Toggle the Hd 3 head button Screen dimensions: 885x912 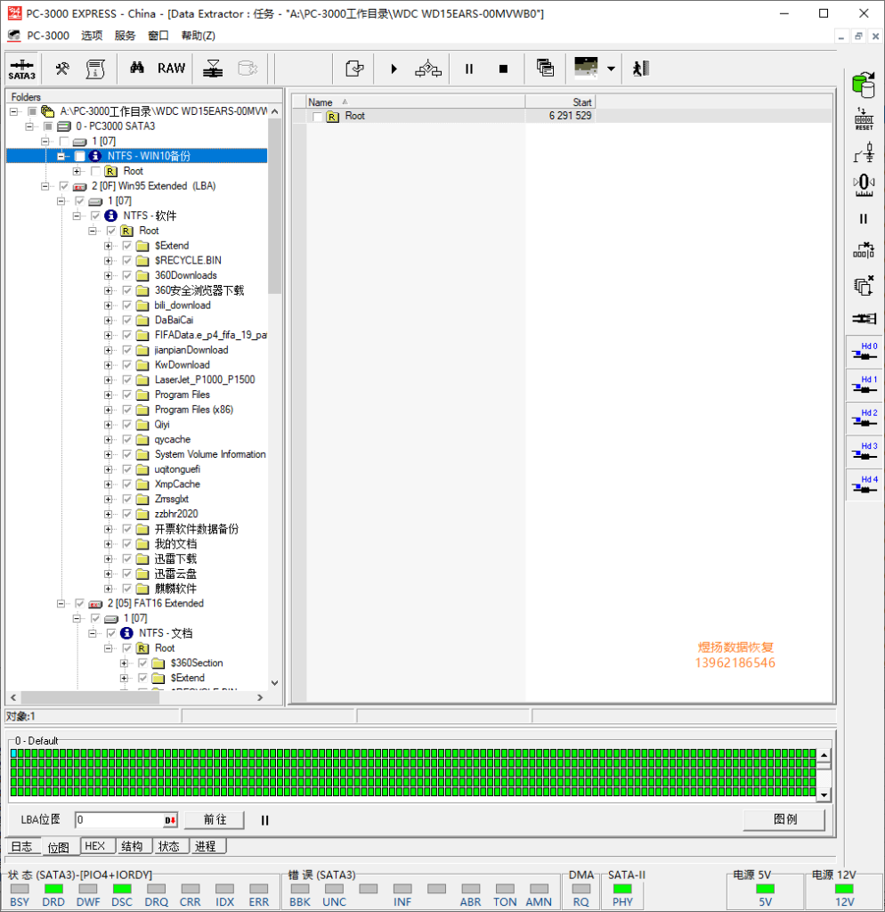(x=863, y=453)
